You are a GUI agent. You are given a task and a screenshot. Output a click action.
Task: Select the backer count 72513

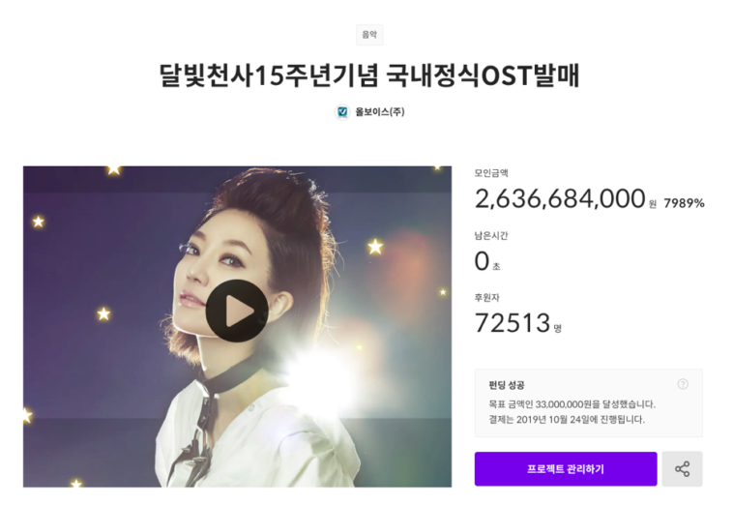click(x=513, y=323)
